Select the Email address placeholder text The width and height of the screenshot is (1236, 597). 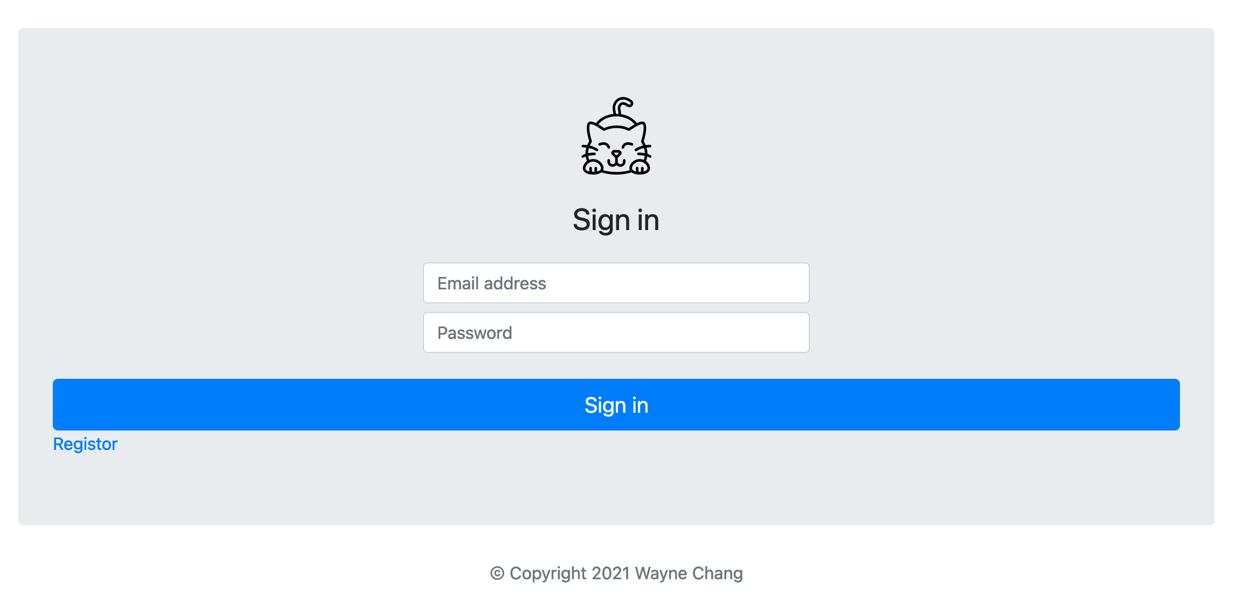coord(492,283)
